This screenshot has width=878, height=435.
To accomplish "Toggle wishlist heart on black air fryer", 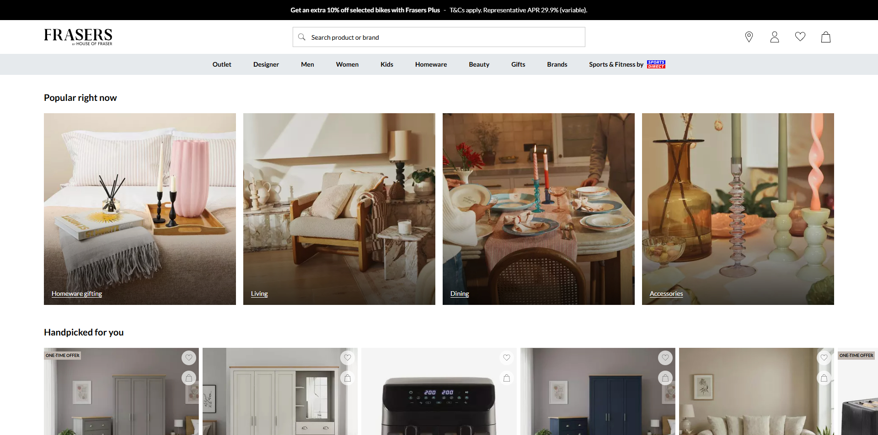I will [x=507, y=357].
